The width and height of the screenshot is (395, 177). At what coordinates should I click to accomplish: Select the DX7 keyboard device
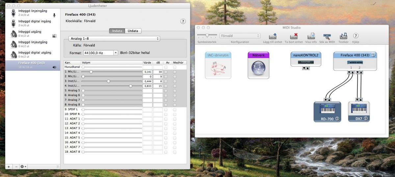point(359,111)
